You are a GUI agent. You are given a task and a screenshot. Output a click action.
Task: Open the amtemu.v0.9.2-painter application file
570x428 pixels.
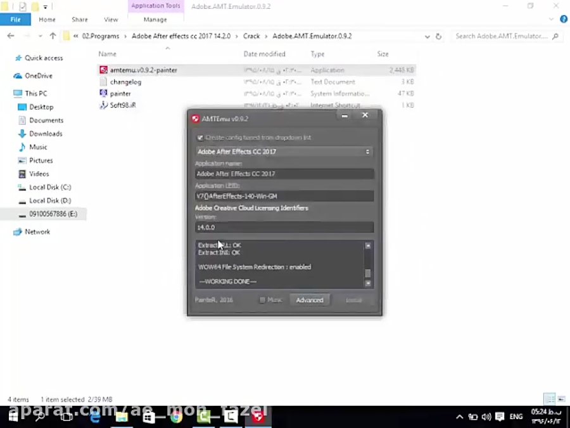pos(144,70)
